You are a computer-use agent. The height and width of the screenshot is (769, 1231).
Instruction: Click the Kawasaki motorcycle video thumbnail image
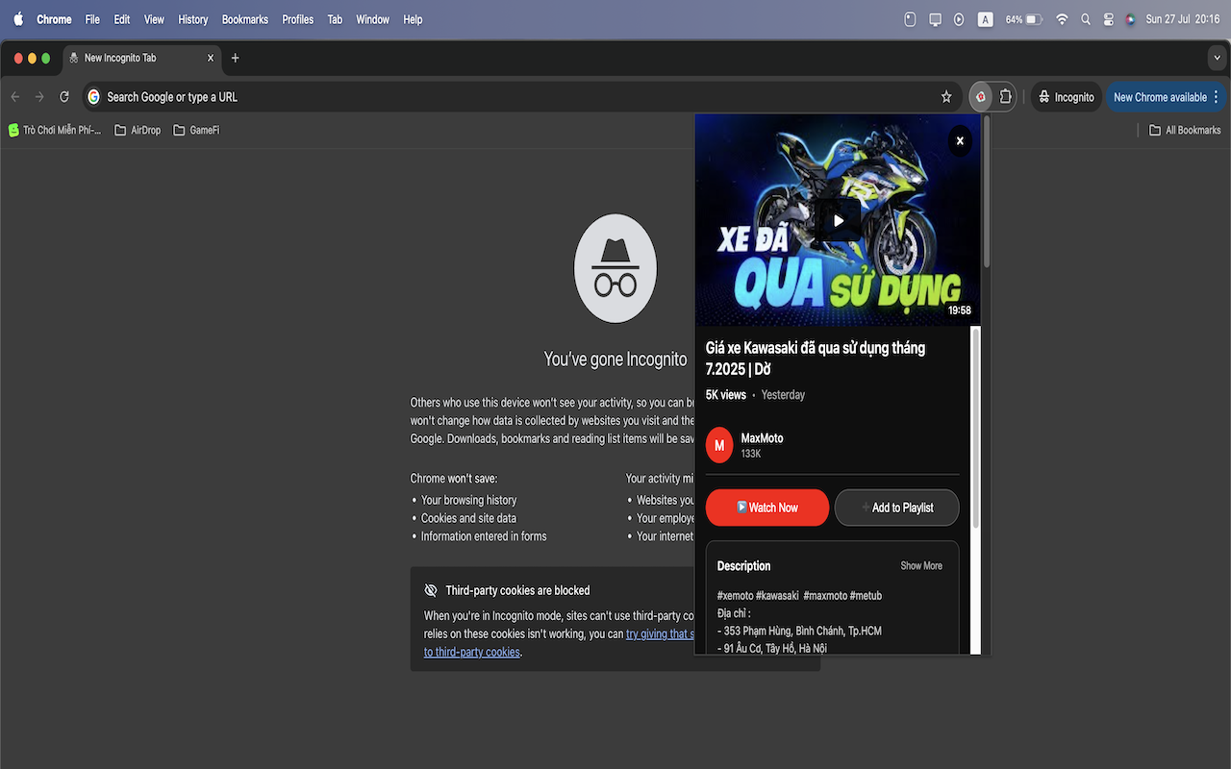click(838, 220)
